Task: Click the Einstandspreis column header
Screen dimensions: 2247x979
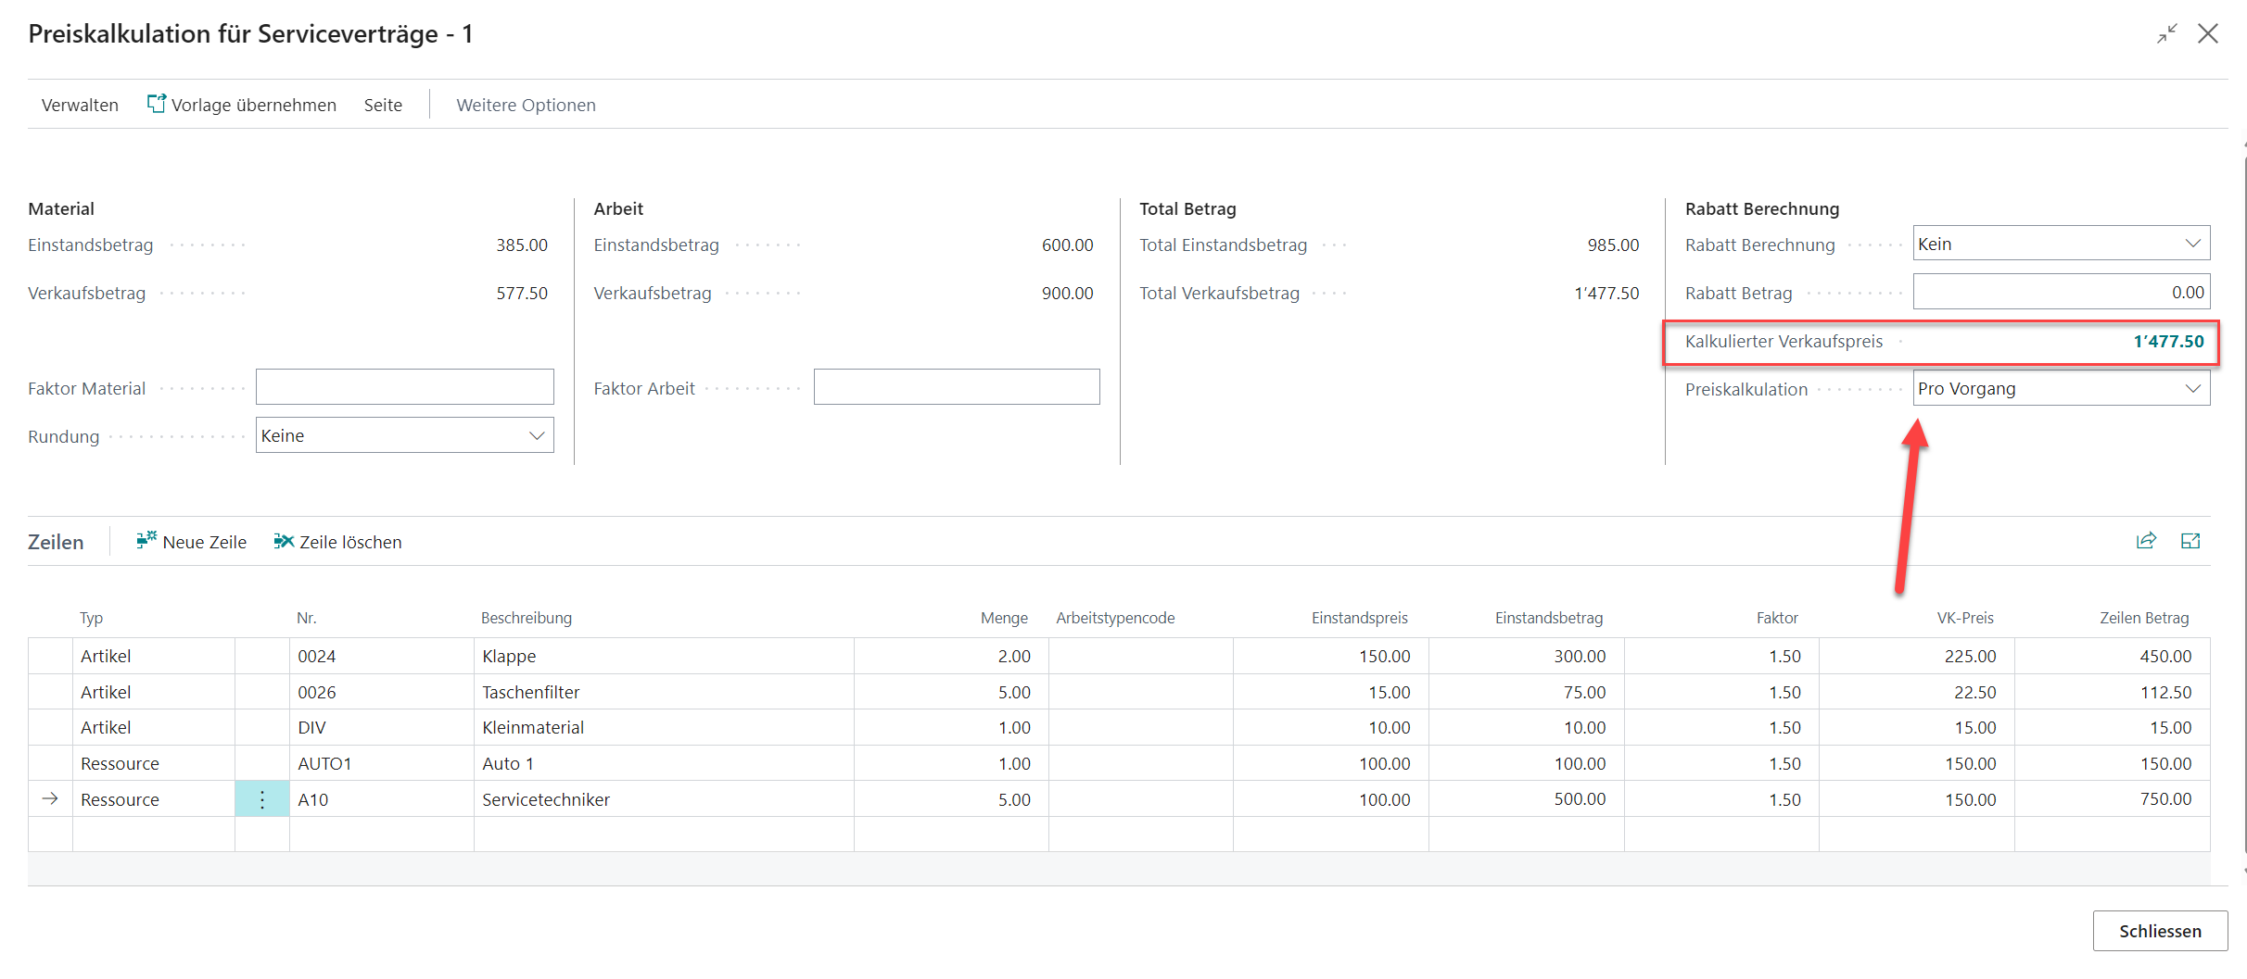Action: pyautogui.click(x=1359, y=618)
